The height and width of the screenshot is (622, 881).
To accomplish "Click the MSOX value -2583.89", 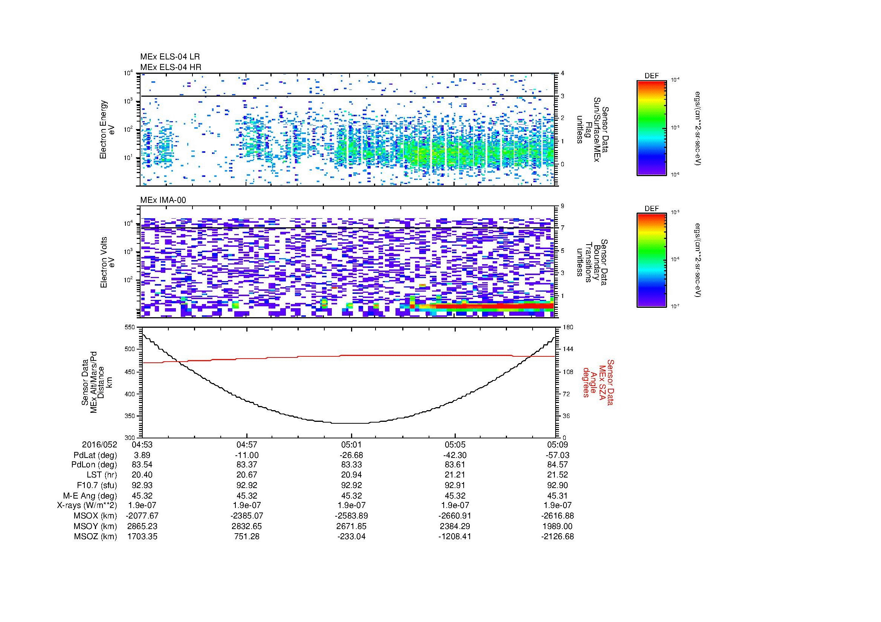I will pyautogui.click(x=351, y=516).
